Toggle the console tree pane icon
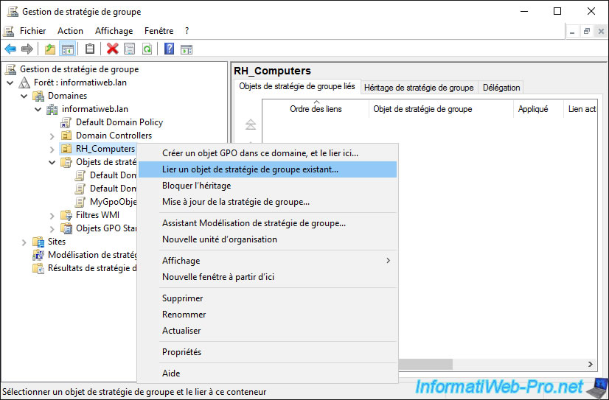Image resolution: width=609 pixels, height=400 pixels. pyautogui.click(x=67, y=49)
